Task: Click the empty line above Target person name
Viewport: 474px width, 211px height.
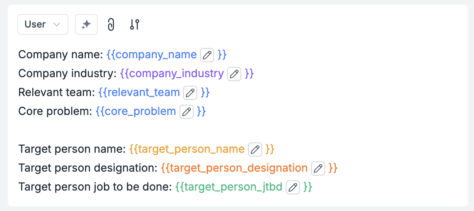Action: (x=237, y=130)
